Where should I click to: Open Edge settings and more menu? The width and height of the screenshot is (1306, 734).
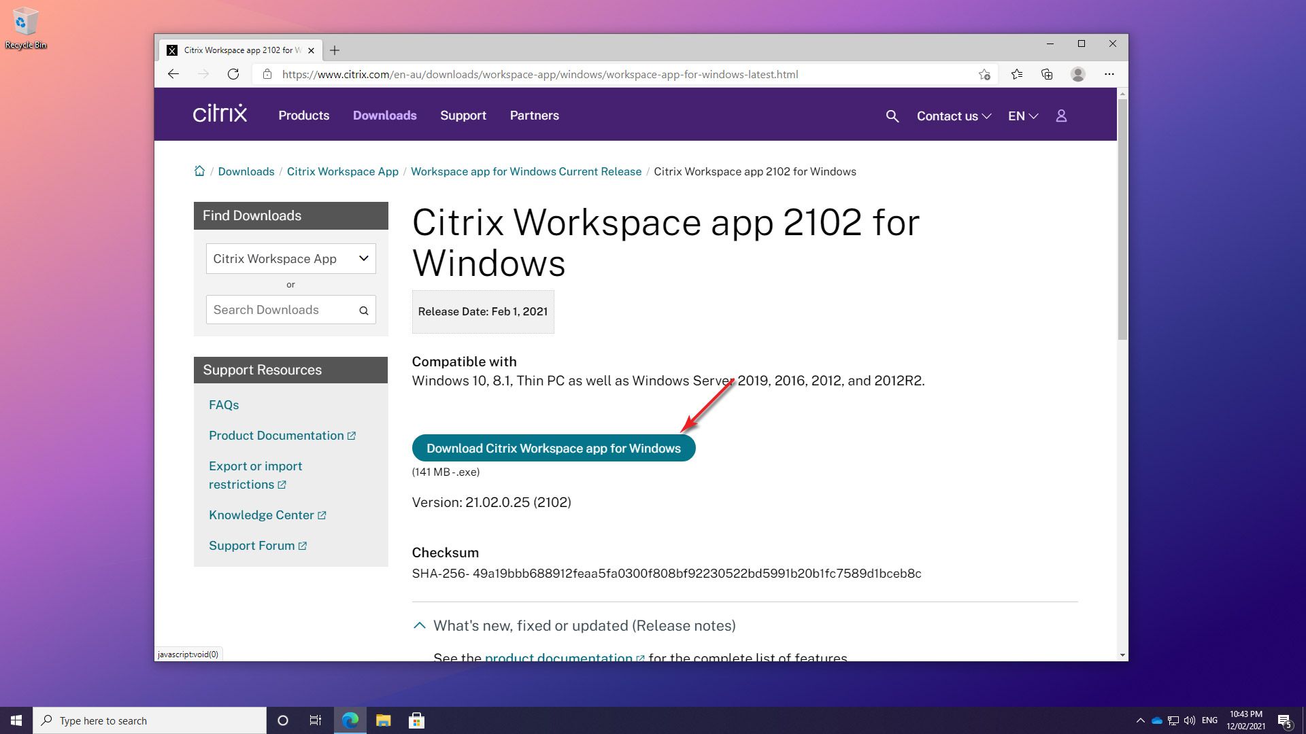[1109, 74]
